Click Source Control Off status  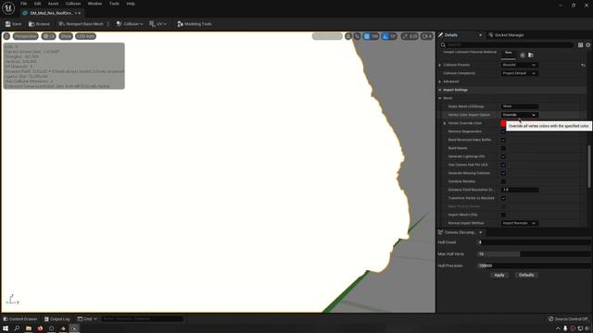(x=568, y=319)
